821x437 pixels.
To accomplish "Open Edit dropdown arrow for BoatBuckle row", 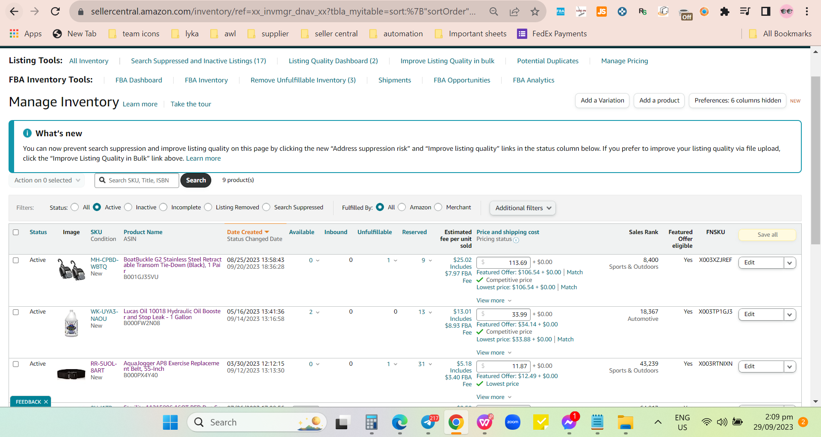I will pos(789,263).
